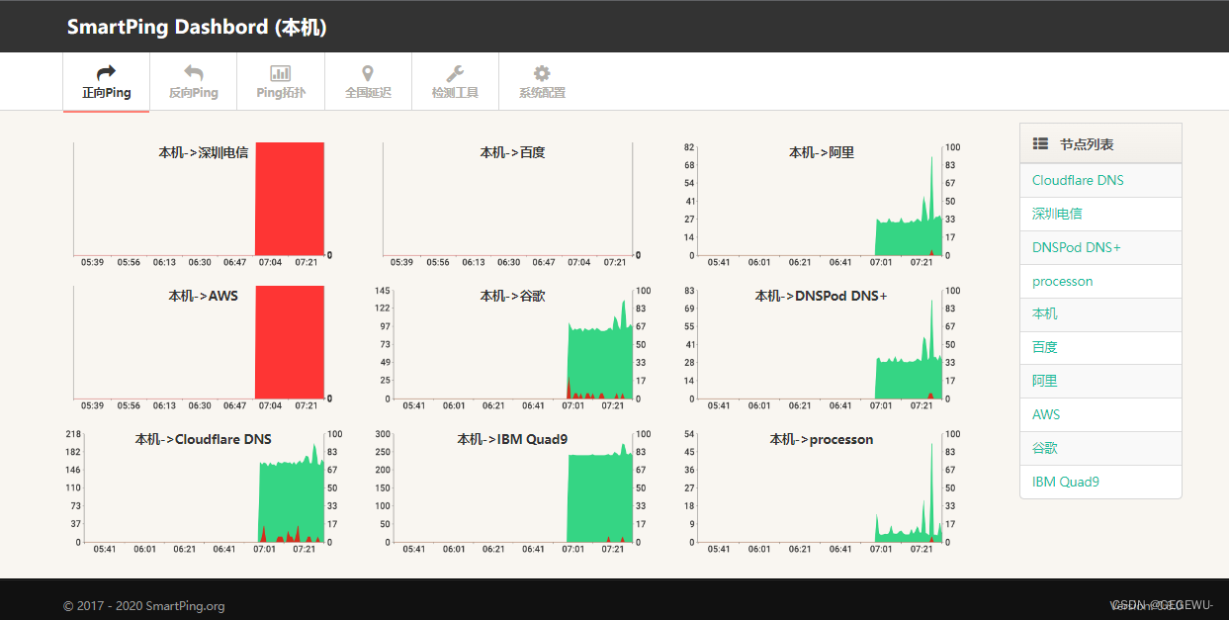
Task: Select 深圳电信 in the node list
Action: [1100, 214]
